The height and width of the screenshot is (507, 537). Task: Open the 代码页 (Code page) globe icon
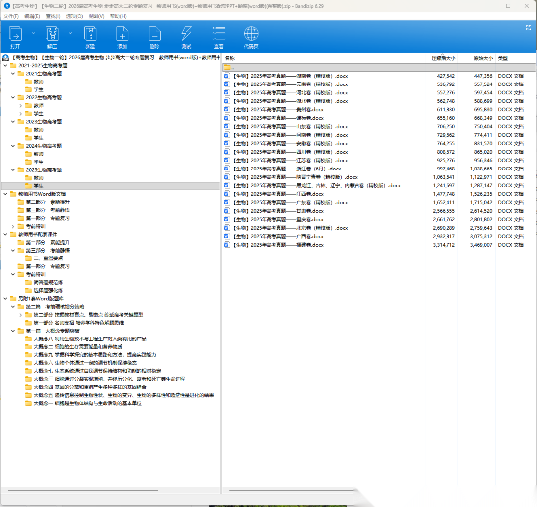click(x=251, y=35)
